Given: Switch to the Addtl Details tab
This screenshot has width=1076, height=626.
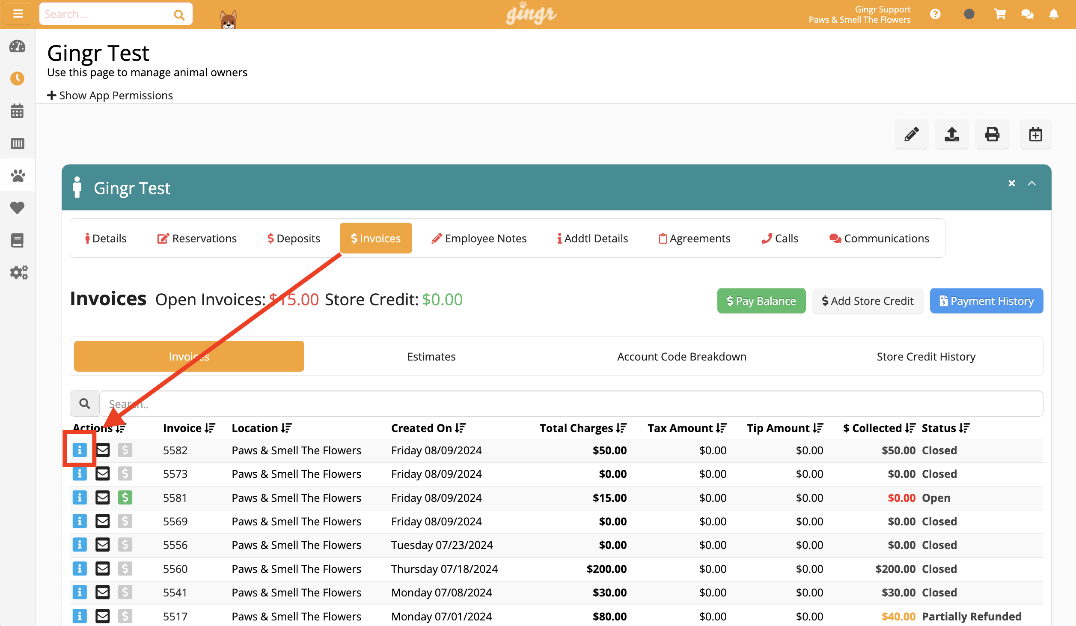Looking at the screenshot, I should coord(592,238).
